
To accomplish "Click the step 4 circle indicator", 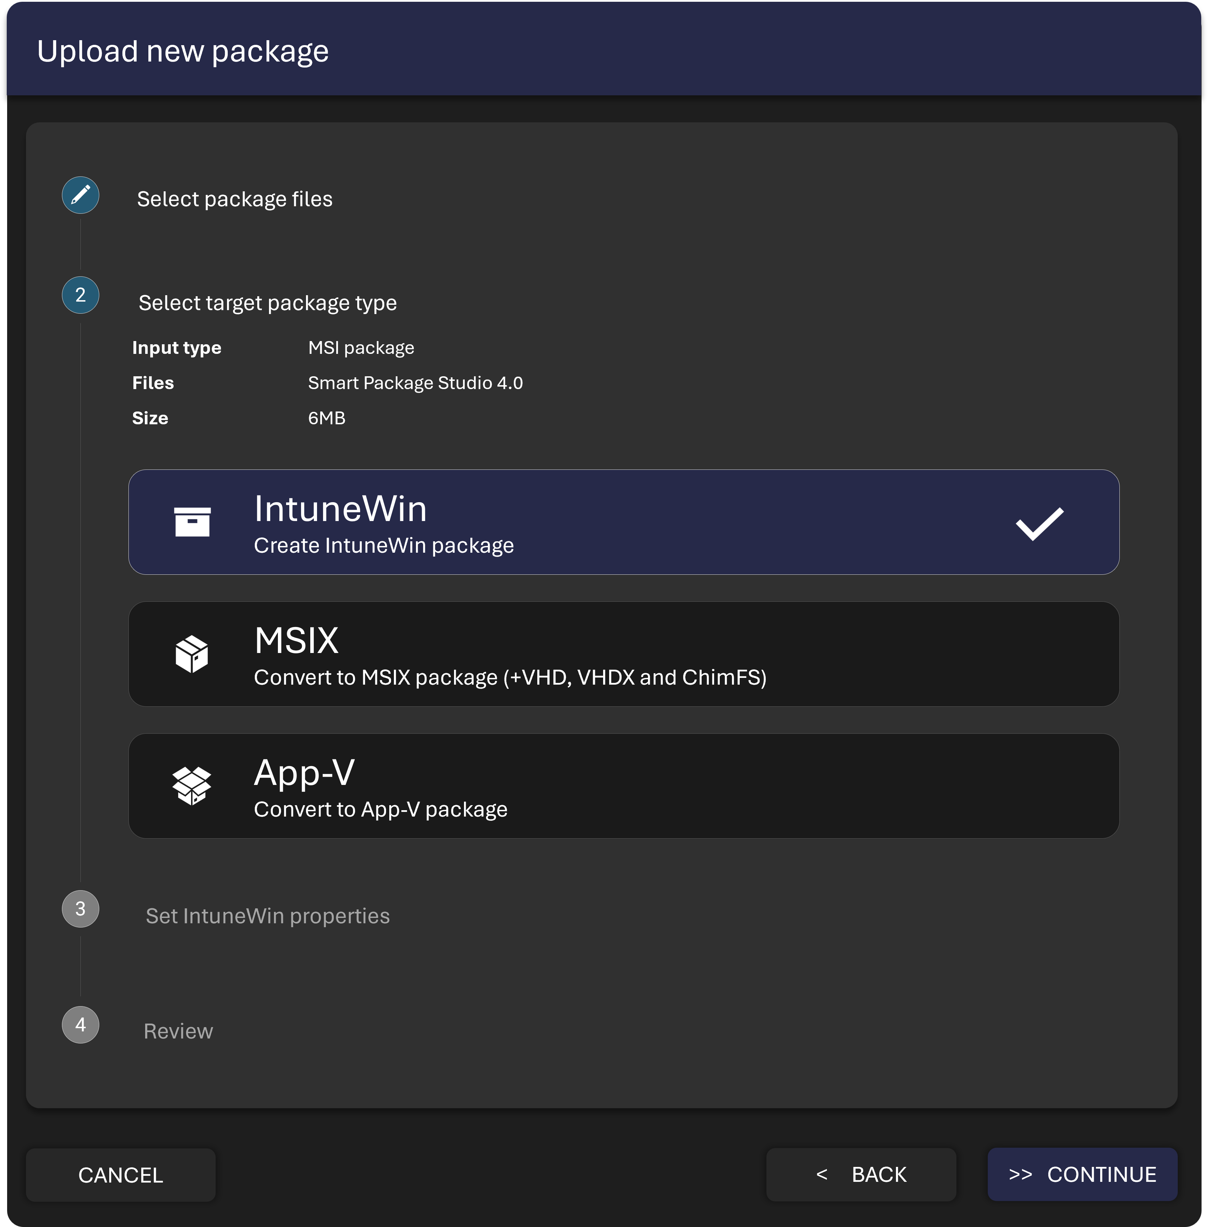I will pos(80,1024).
